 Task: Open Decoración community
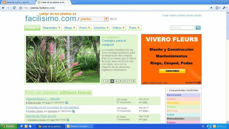[x=183, y=95]
